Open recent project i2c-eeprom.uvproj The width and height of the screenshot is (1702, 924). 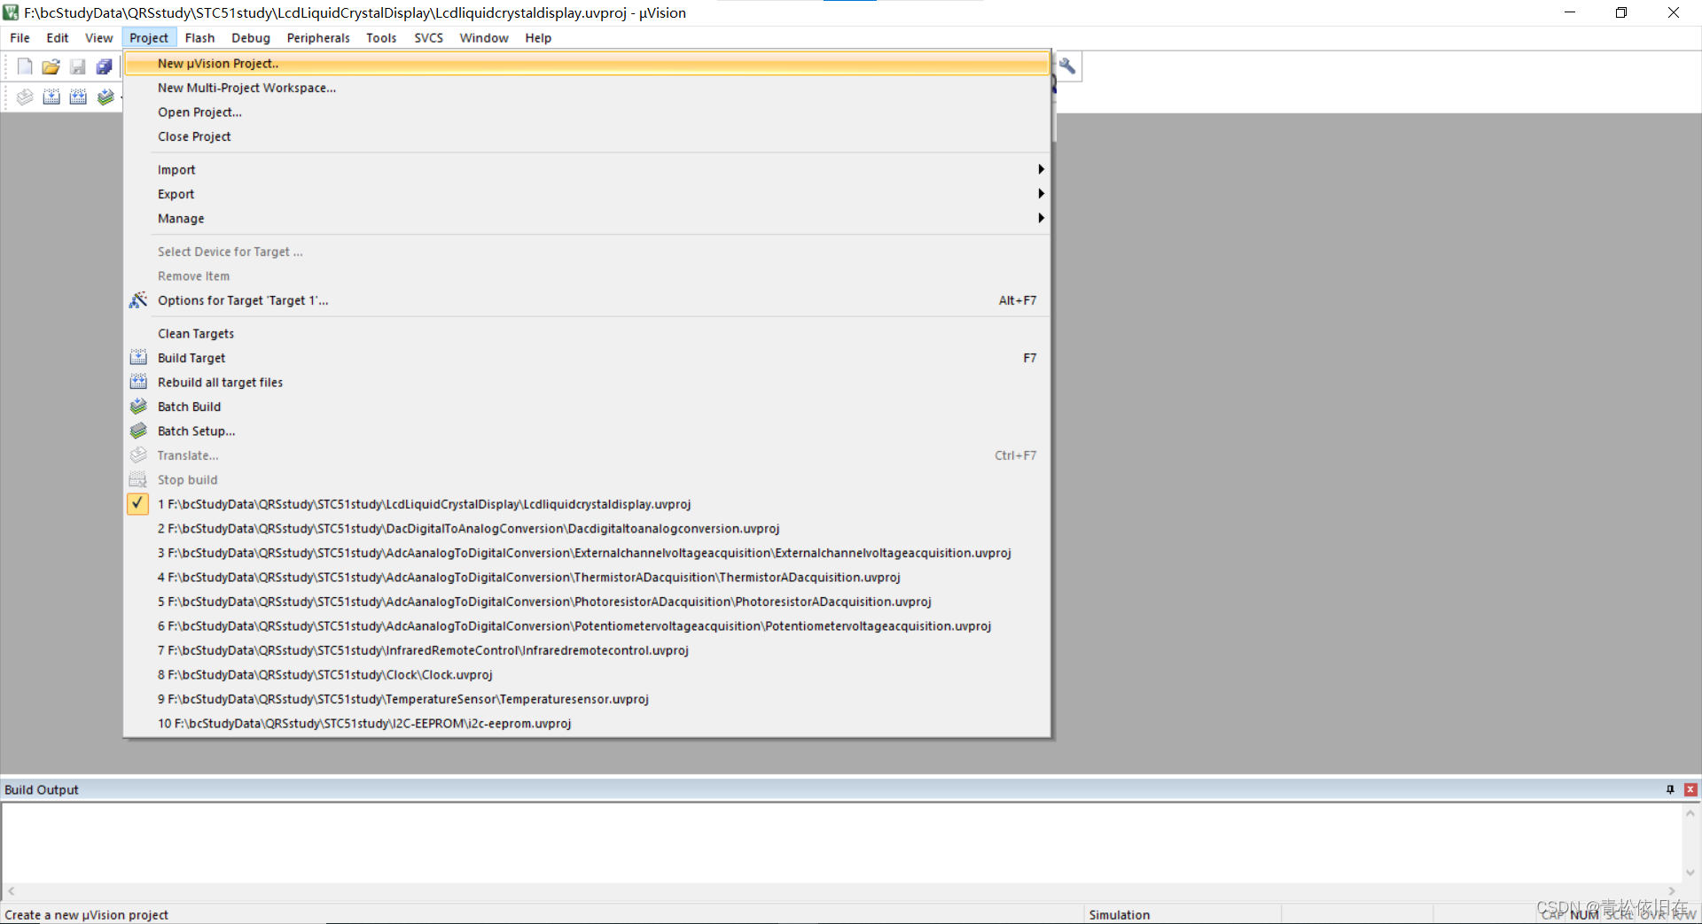[x=587, y=723]
